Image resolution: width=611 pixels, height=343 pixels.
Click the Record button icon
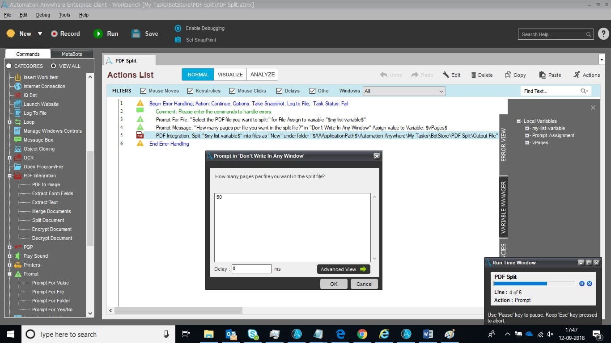54,33
